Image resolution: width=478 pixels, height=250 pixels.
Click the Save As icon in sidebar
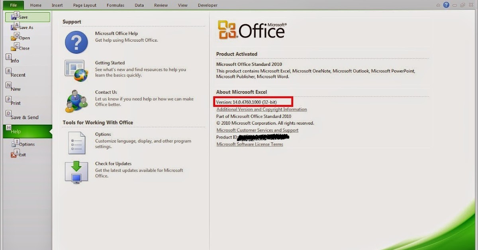click(x=14, y=27)
